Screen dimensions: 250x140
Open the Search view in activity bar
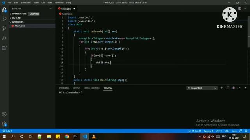pyautogui.click(x=4, y=19)
